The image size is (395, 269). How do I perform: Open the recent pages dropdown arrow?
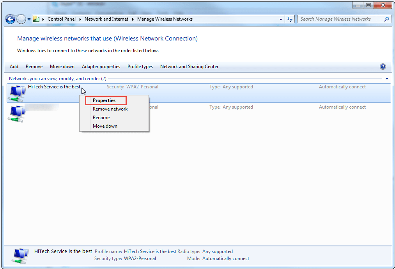click(29, 19)
